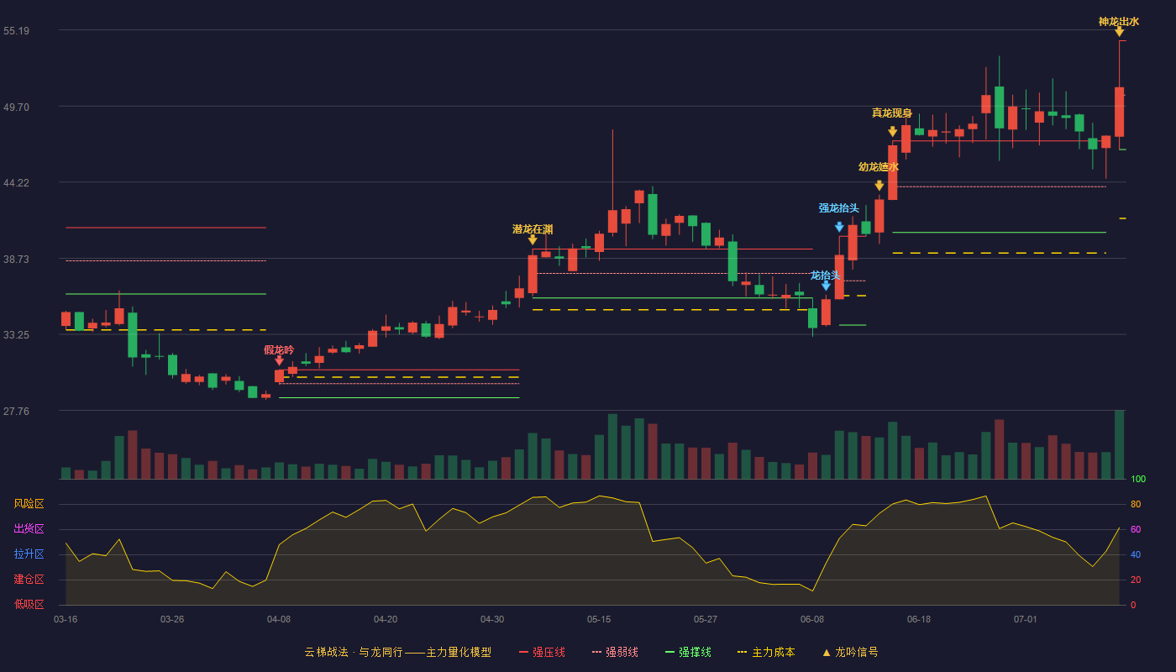Screen dimensions: 1176x672
Task: Click the 假龙吟 signal arrow marker
Action: 279,361
